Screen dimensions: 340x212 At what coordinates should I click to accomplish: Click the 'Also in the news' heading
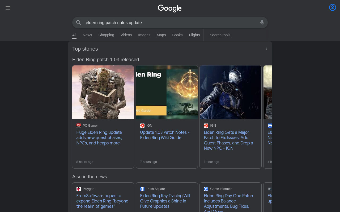[90, 177]
